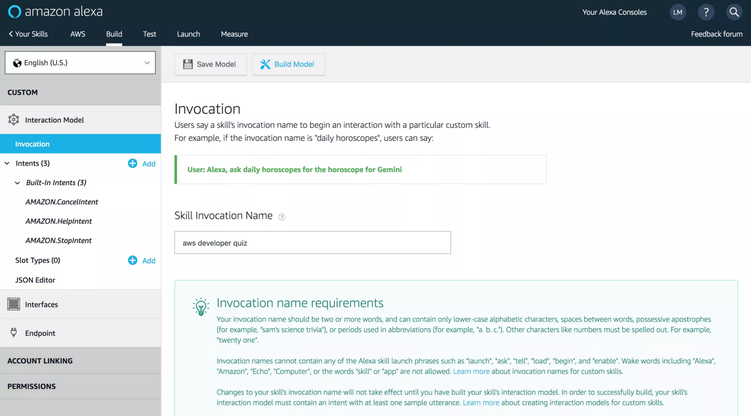Collapse the Intents (3) section
Image resolution: width=751 pixels, height=416 pixels.
[x=7, y=163]
